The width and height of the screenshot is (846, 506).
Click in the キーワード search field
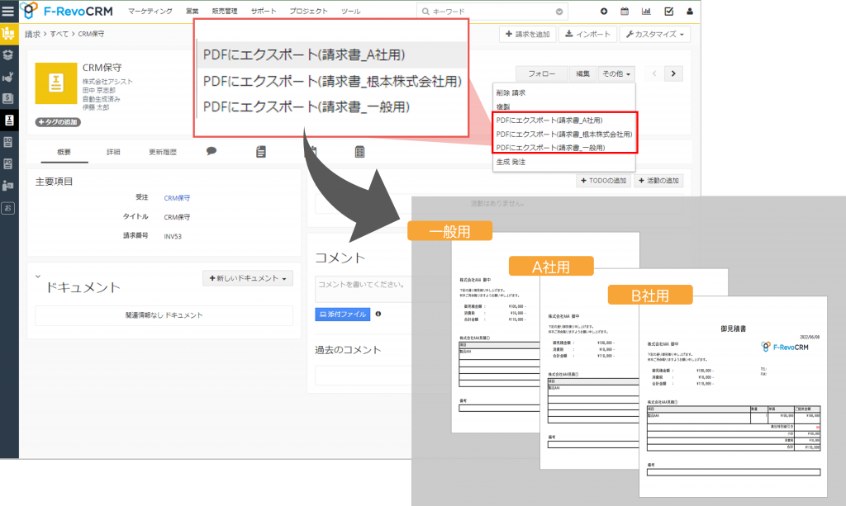492,12
